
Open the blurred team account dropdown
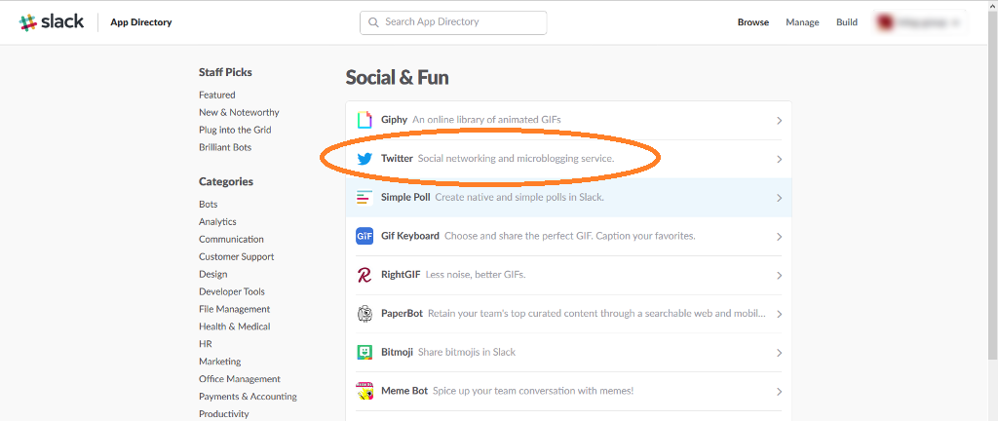click(x=919, y=22)
